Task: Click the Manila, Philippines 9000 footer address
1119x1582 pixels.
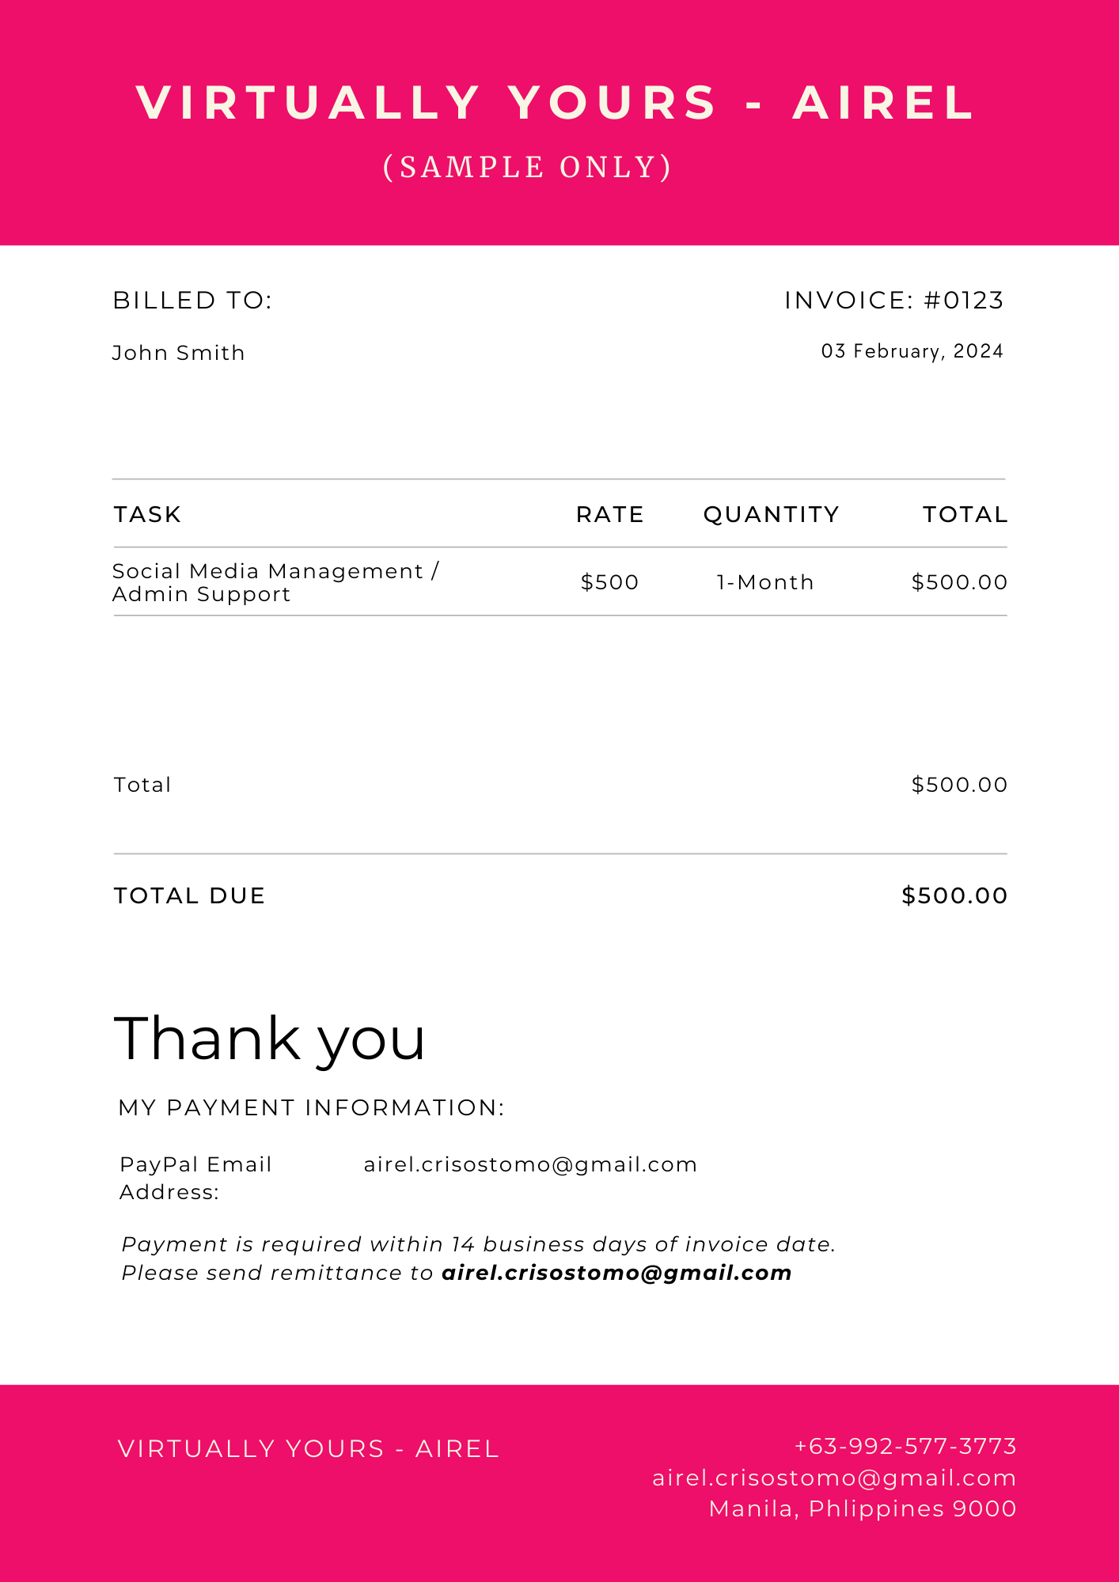Action: (863, 1509)
